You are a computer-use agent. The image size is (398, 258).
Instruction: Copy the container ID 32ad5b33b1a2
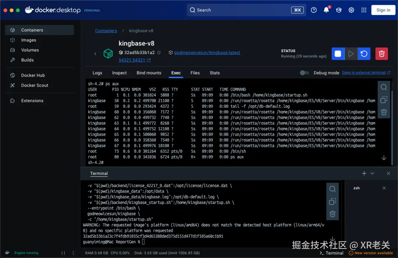point(159,53)
